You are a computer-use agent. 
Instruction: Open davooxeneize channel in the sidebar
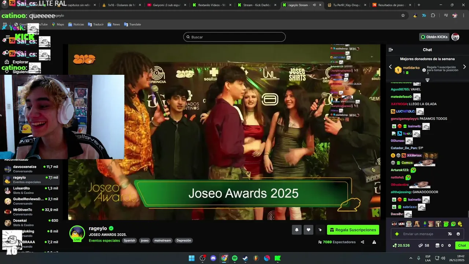[x=31, y=169]
